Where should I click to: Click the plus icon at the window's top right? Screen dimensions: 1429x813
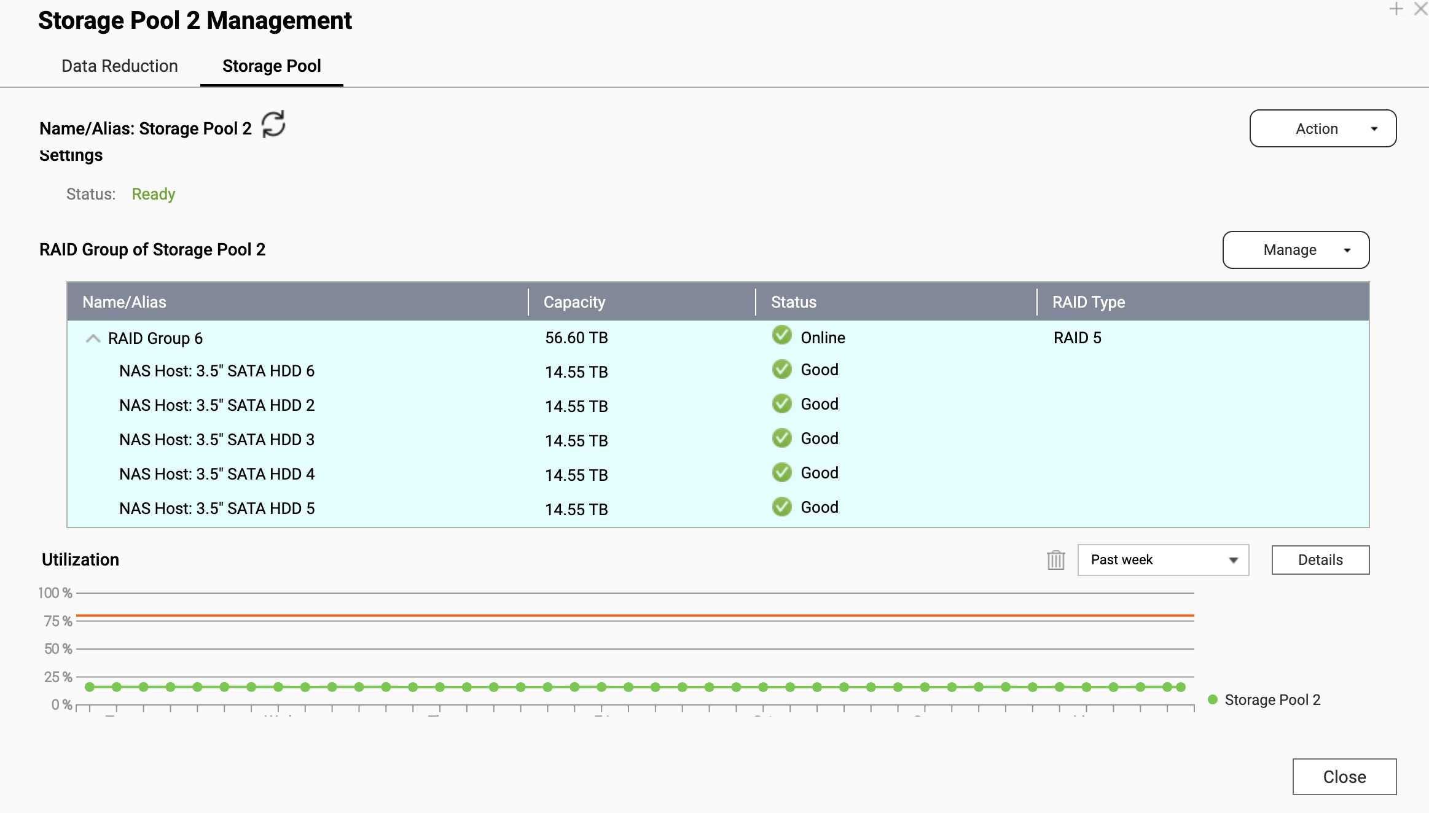(x=1396, y=9)
